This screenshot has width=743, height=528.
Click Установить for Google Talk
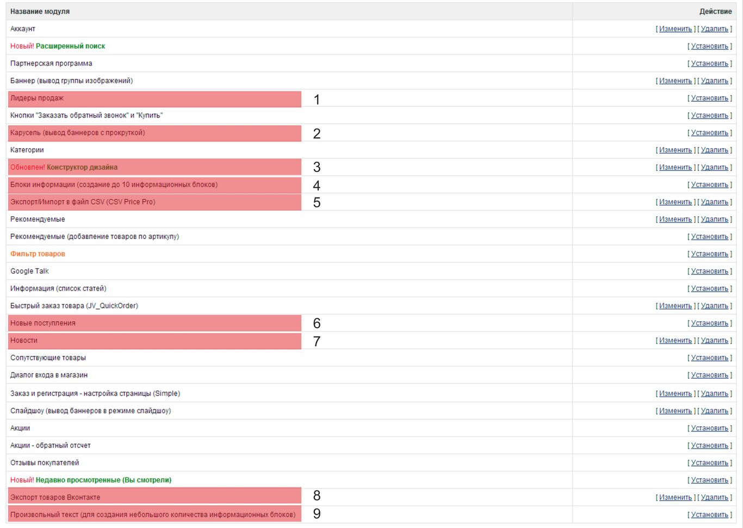point(709,272)
